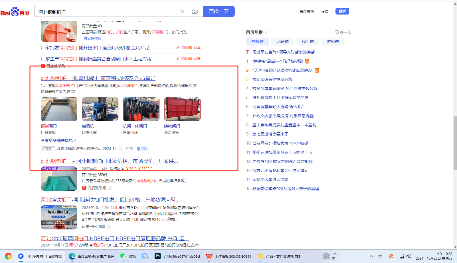This screenshot has width=457, height=263.
Task: Select the 热搜榜 tab
Action: tap(258, 42)
